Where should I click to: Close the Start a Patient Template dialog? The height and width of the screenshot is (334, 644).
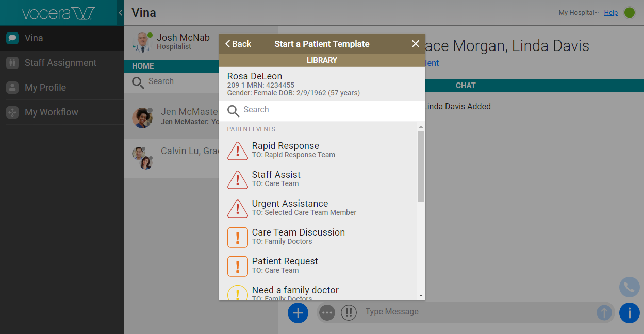416,44
